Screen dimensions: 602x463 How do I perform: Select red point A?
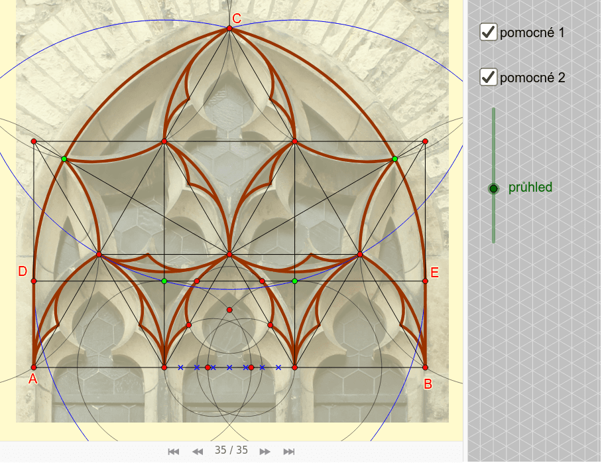pos(34,367)
